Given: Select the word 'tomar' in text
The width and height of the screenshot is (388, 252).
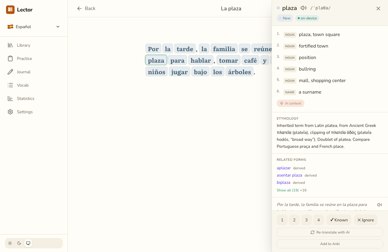Looking at the screenshot, I should click(229, 60).
